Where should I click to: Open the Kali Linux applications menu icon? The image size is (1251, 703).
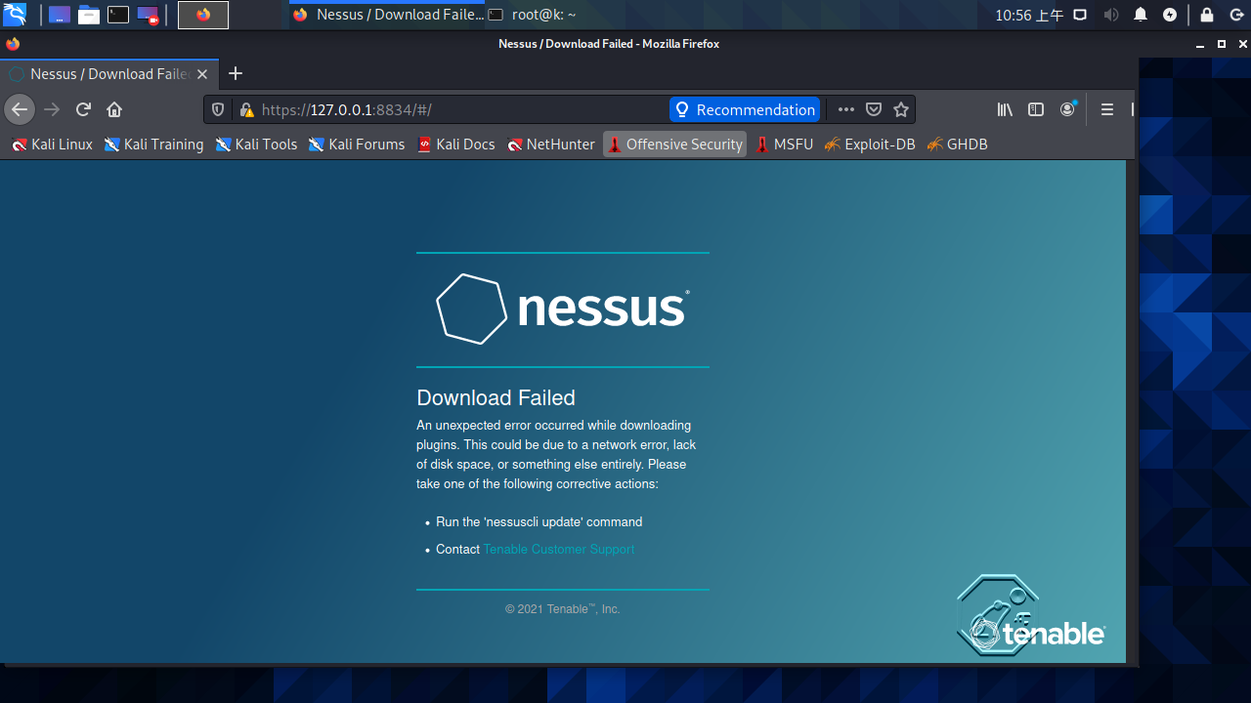pos(15,15)
